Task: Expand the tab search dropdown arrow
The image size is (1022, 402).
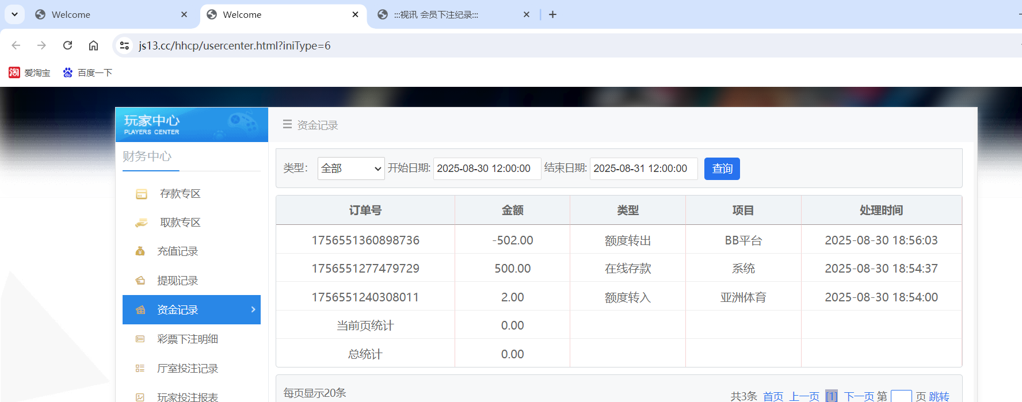Action: (14, 14)
